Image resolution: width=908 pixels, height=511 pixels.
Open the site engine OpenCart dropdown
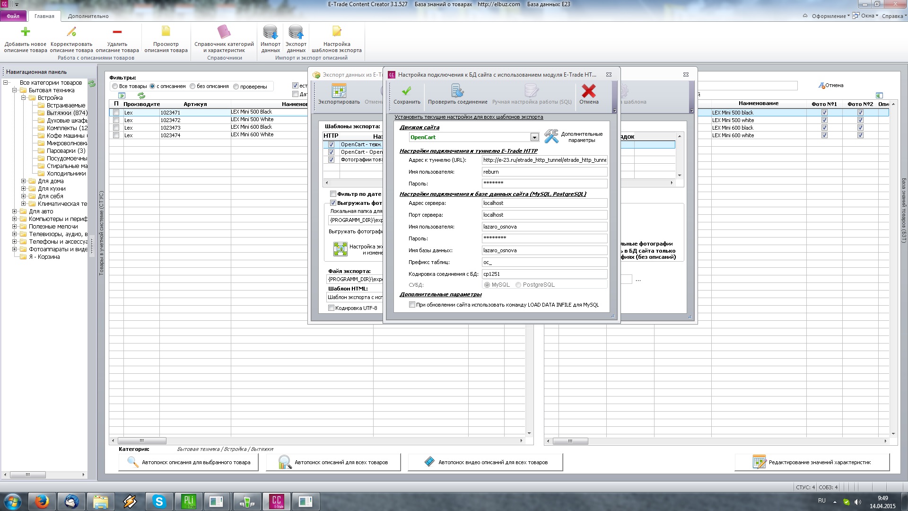point(534,137)
